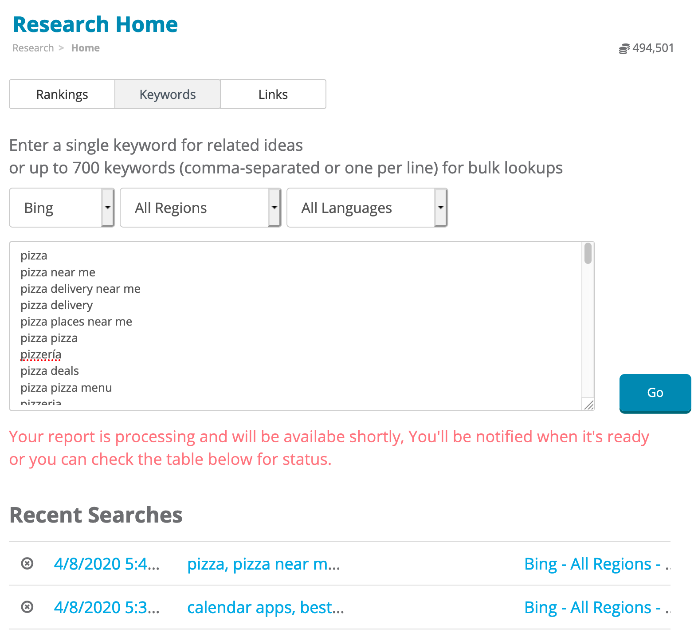Open the All Languages dropdown
Image resolution: width=698 pixels, height=637 pixels.
click(367, 208)
